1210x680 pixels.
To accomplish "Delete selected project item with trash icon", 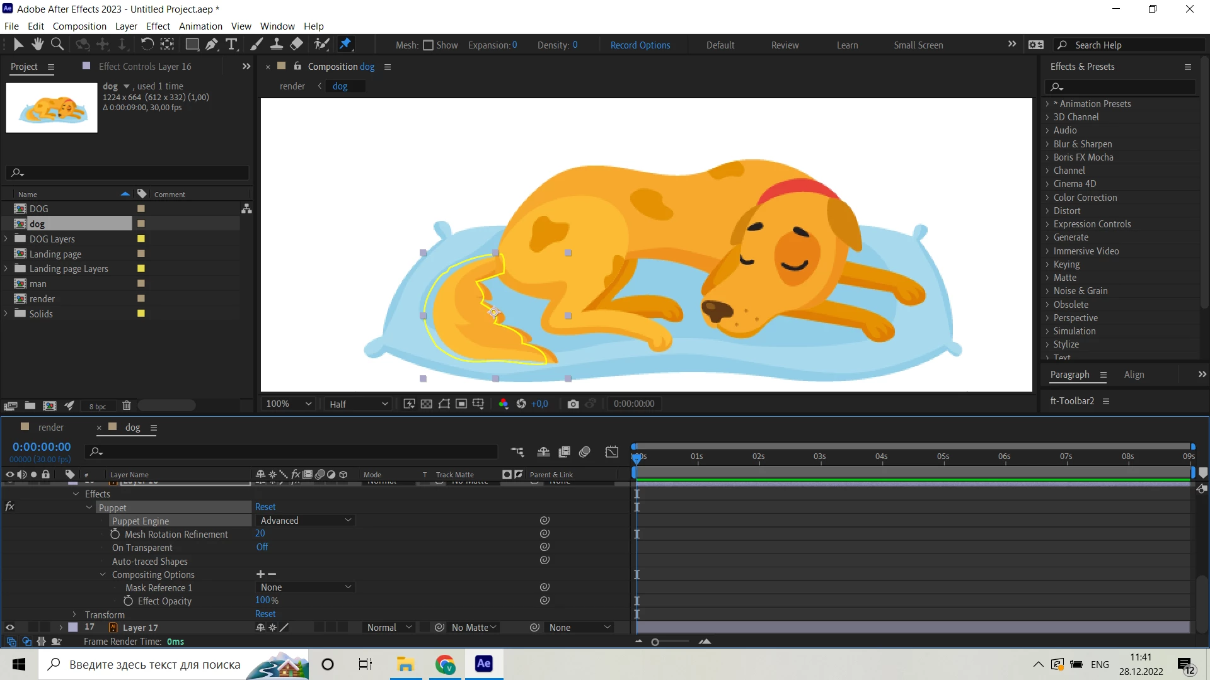I will point(127,406).
